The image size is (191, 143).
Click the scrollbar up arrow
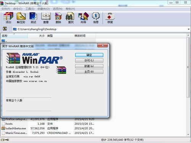pos(188,35)
